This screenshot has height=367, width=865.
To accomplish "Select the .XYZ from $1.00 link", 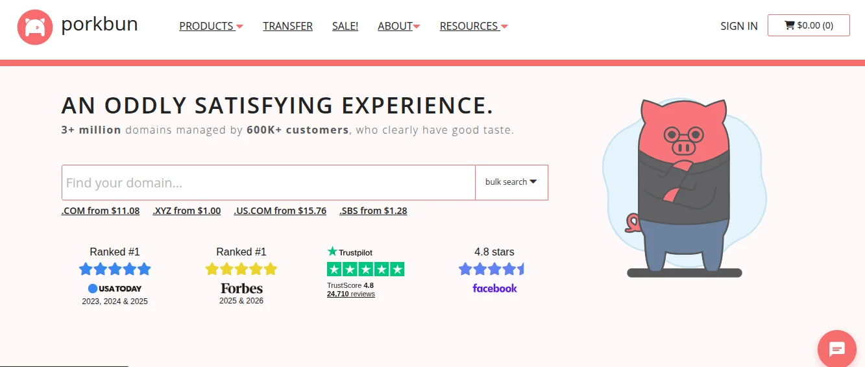I will click(187, 211).
